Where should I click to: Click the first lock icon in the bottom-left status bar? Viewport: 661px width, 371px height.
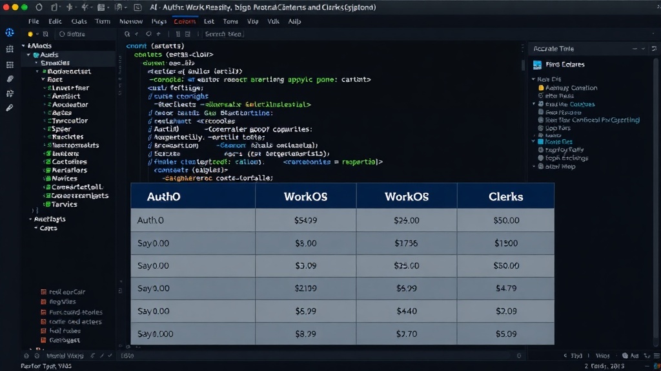26,356
